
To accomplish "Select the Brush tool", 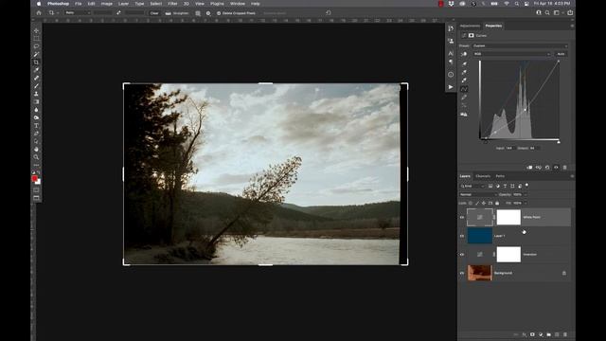I will [x=36, y=86].
